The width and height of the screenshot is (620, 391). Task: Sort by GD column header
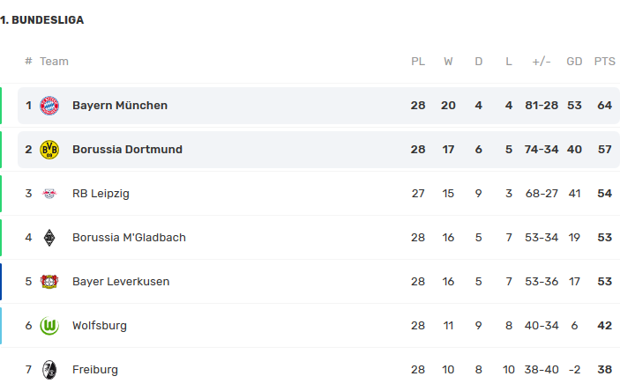[x=574, y=62]
